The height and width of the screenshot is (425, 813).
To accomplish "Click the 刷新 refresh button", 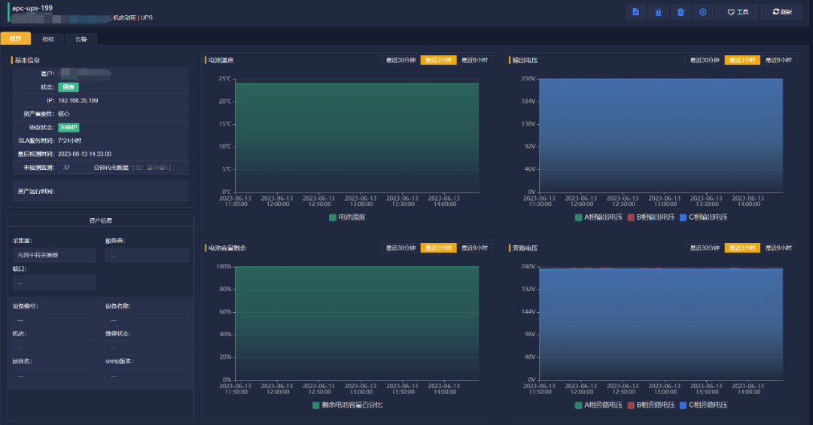I will [x=781, y=12].
